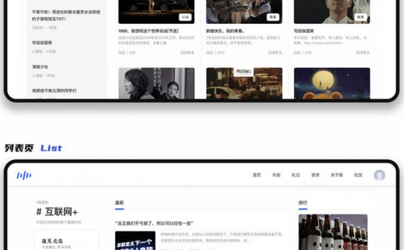
Task: Open the 札记 navigation item
Action: (296, 175)
